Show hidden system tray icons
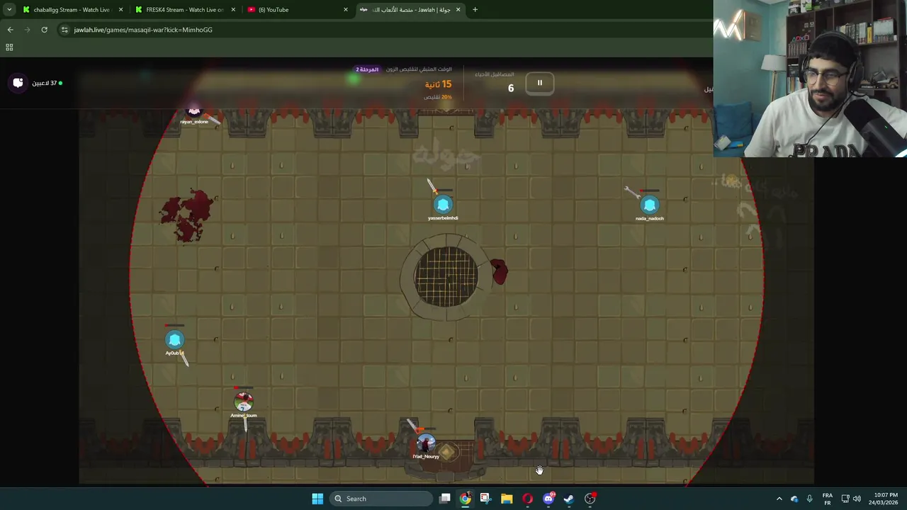 pyautogui.click(x=779, y=499)
